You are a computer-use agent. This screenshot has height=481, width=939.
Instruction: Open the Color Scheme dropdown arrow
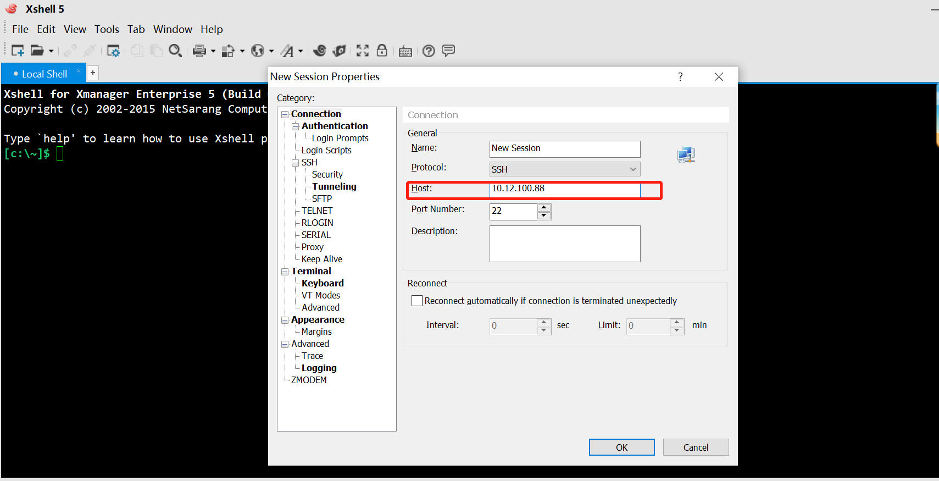(242, 51)
